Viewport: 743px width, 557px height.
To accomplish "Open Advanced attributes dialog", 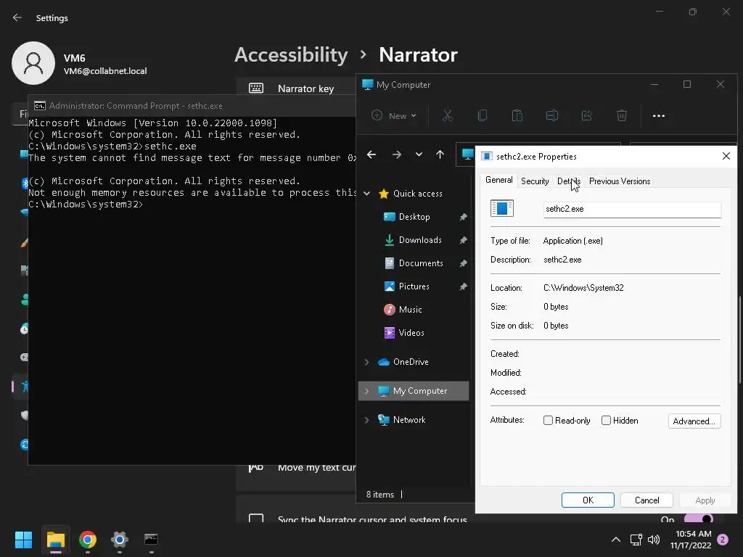I will 694,421.
